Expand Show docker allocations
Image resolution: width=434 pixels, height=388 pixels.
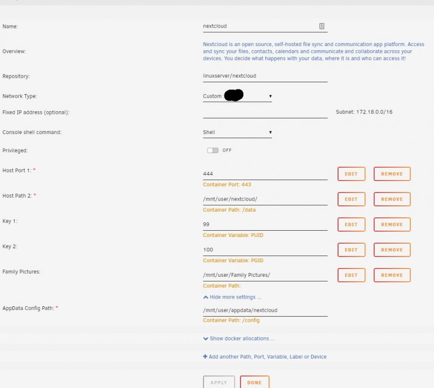(x=239, y=339)
